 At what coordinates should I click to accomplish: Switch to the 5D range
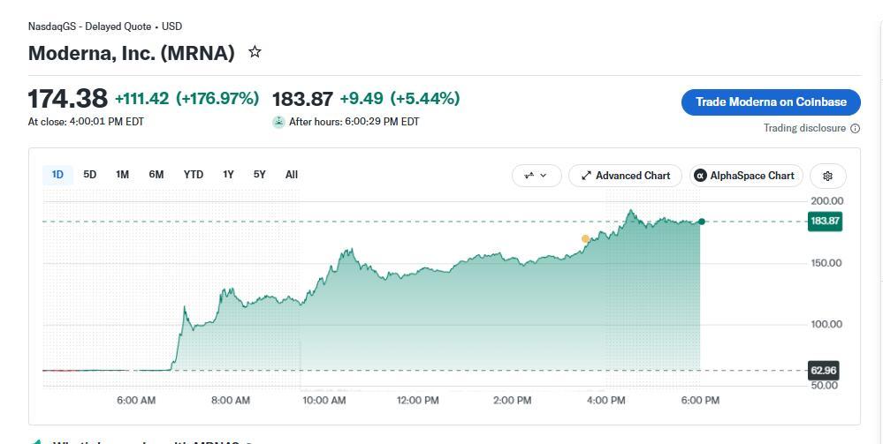[x=89, y=175]
